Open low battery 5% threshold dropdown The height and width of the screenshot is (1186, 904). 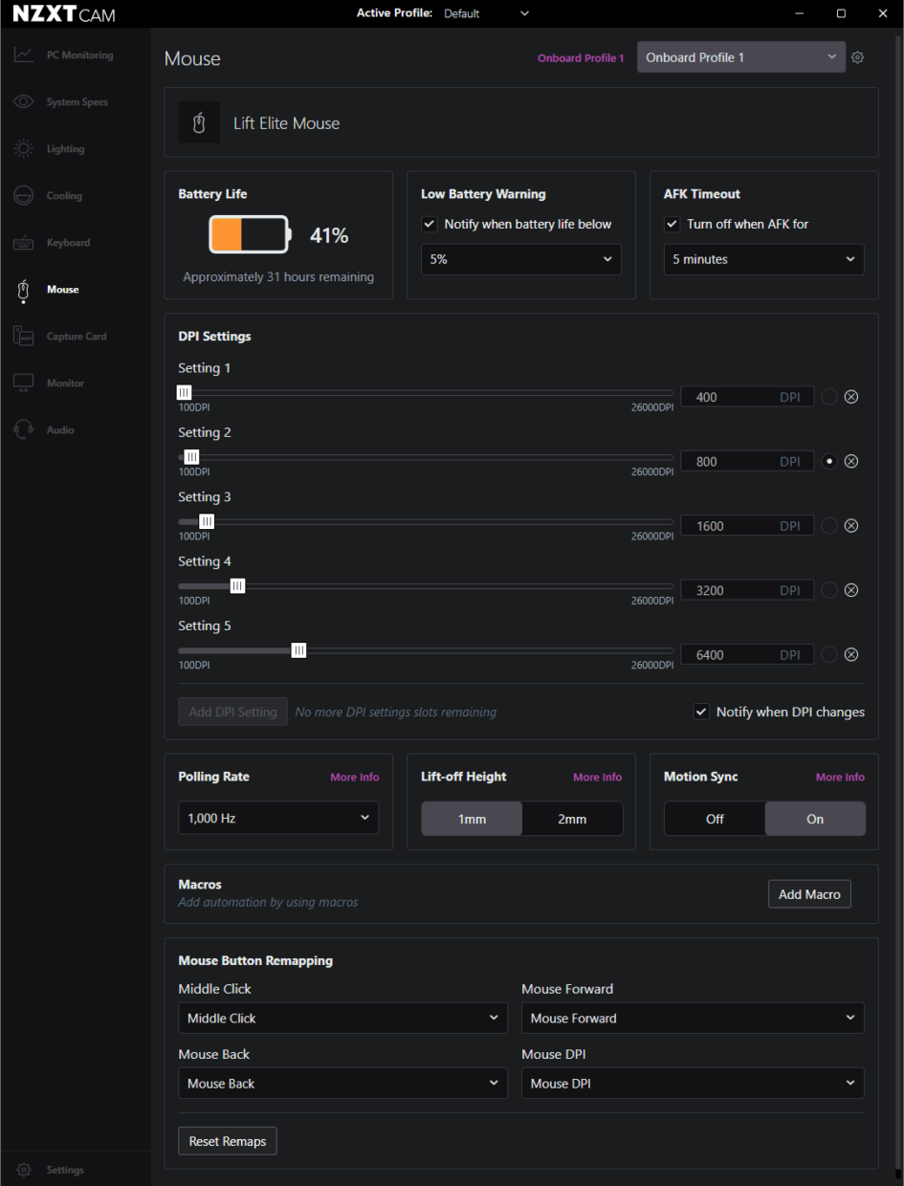pyautogui.click(x=521, y=259)
